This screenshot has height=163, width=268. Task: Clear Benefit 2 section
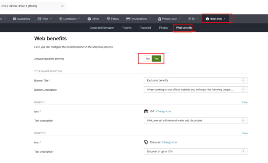pyautogui.click(x=245, y=133)
